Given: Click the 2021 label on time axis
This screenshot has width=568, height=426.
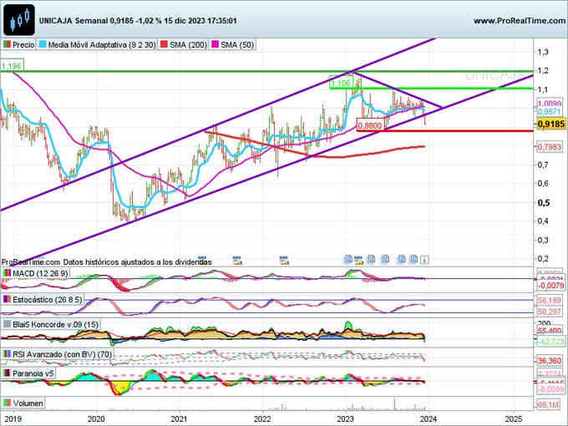Looking at the screenshot, I should tap(179, 419).
